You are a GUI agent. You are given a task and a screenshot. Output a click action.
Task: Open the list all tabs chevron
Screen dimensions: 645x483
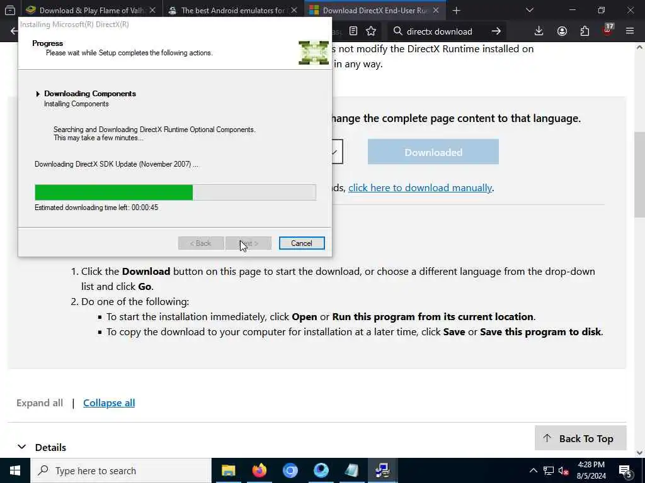pyautogui.click(x=529, y=10)
